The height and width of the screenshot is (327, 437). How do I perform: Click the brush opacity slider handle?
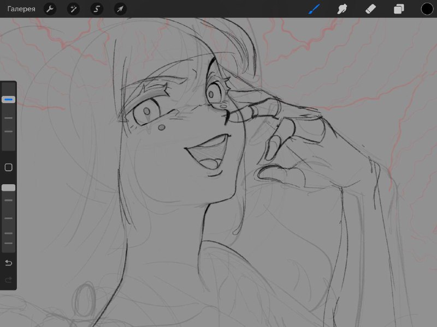[x=9, y=187]
